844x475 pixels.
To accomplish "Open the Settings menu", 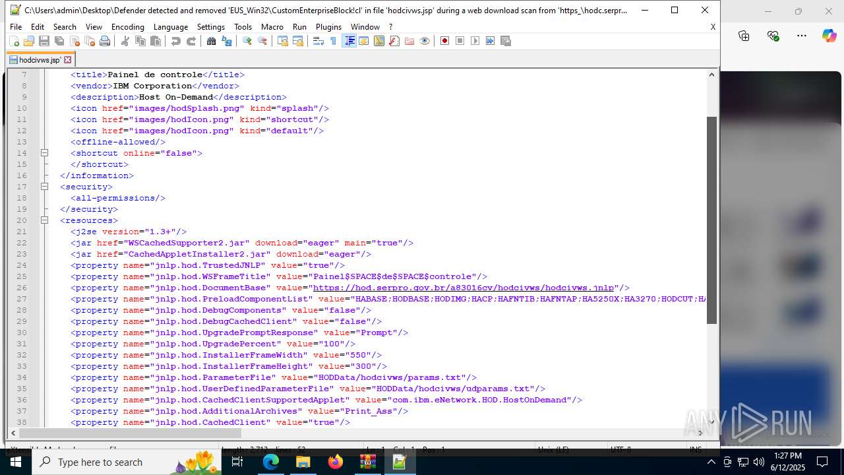I will point(211,26).
